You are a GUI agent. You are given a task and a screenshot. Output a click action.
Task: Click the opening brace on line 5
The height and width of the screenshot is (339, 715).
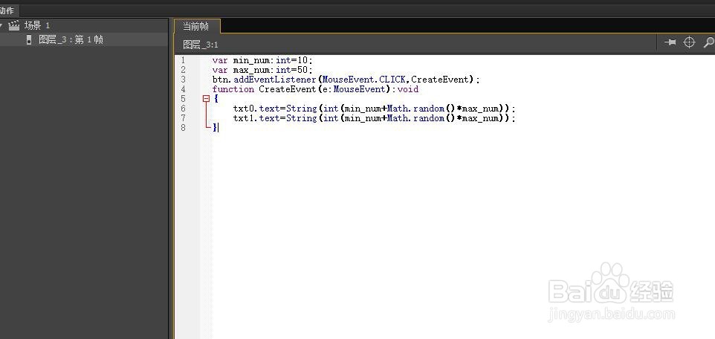click(x=216, y=99)
